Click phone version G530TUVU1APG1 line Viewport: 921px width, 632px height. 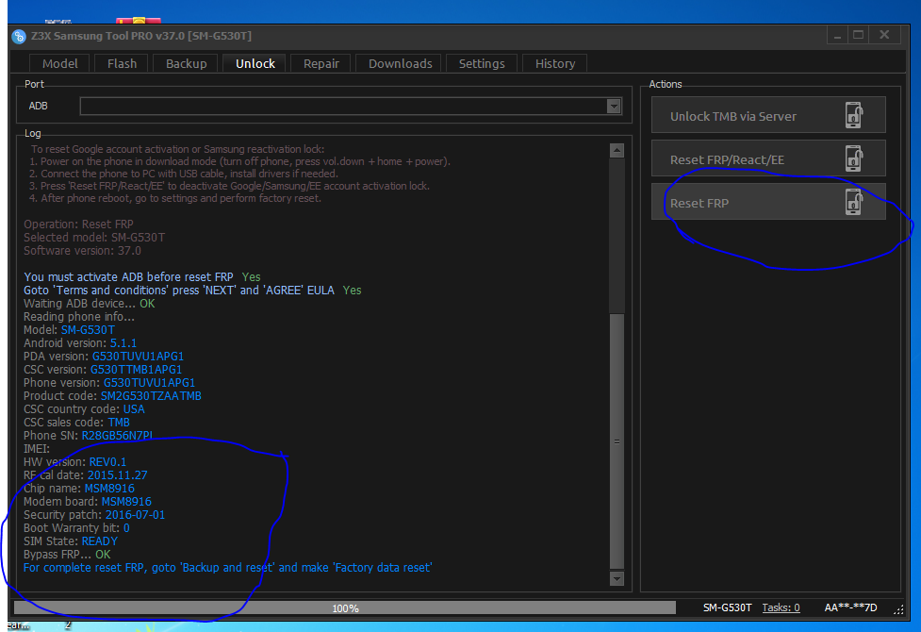tap(109, 383)
